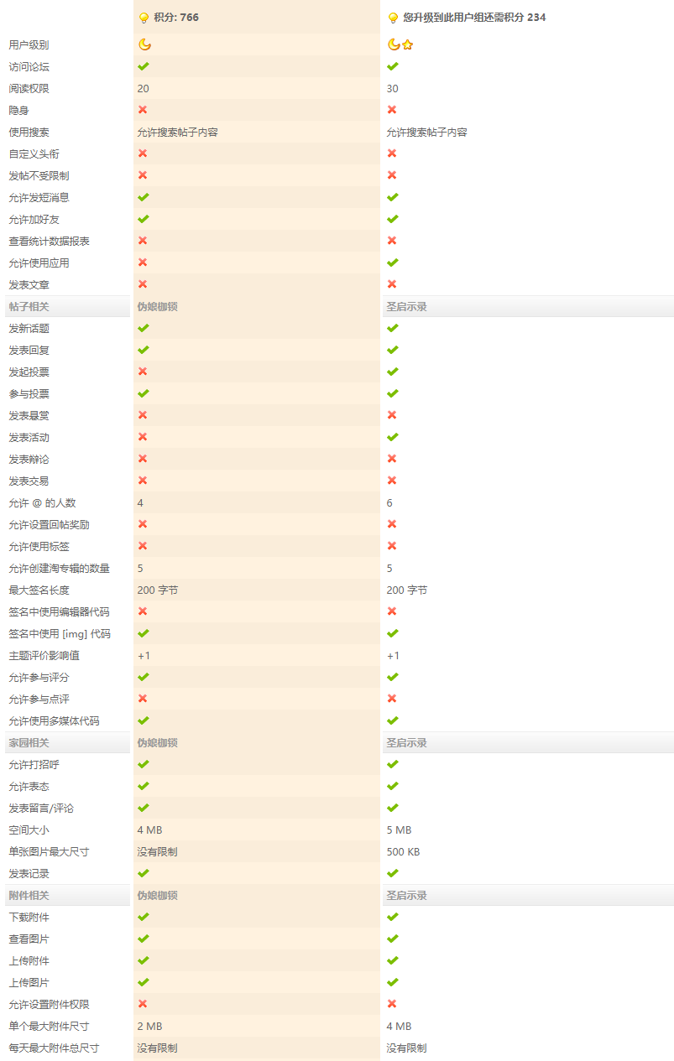Click 圣启示录 label in the 家园相关 row
Image resolution: width=674 pixels, height=1061 pixels.
click(407, 742)
